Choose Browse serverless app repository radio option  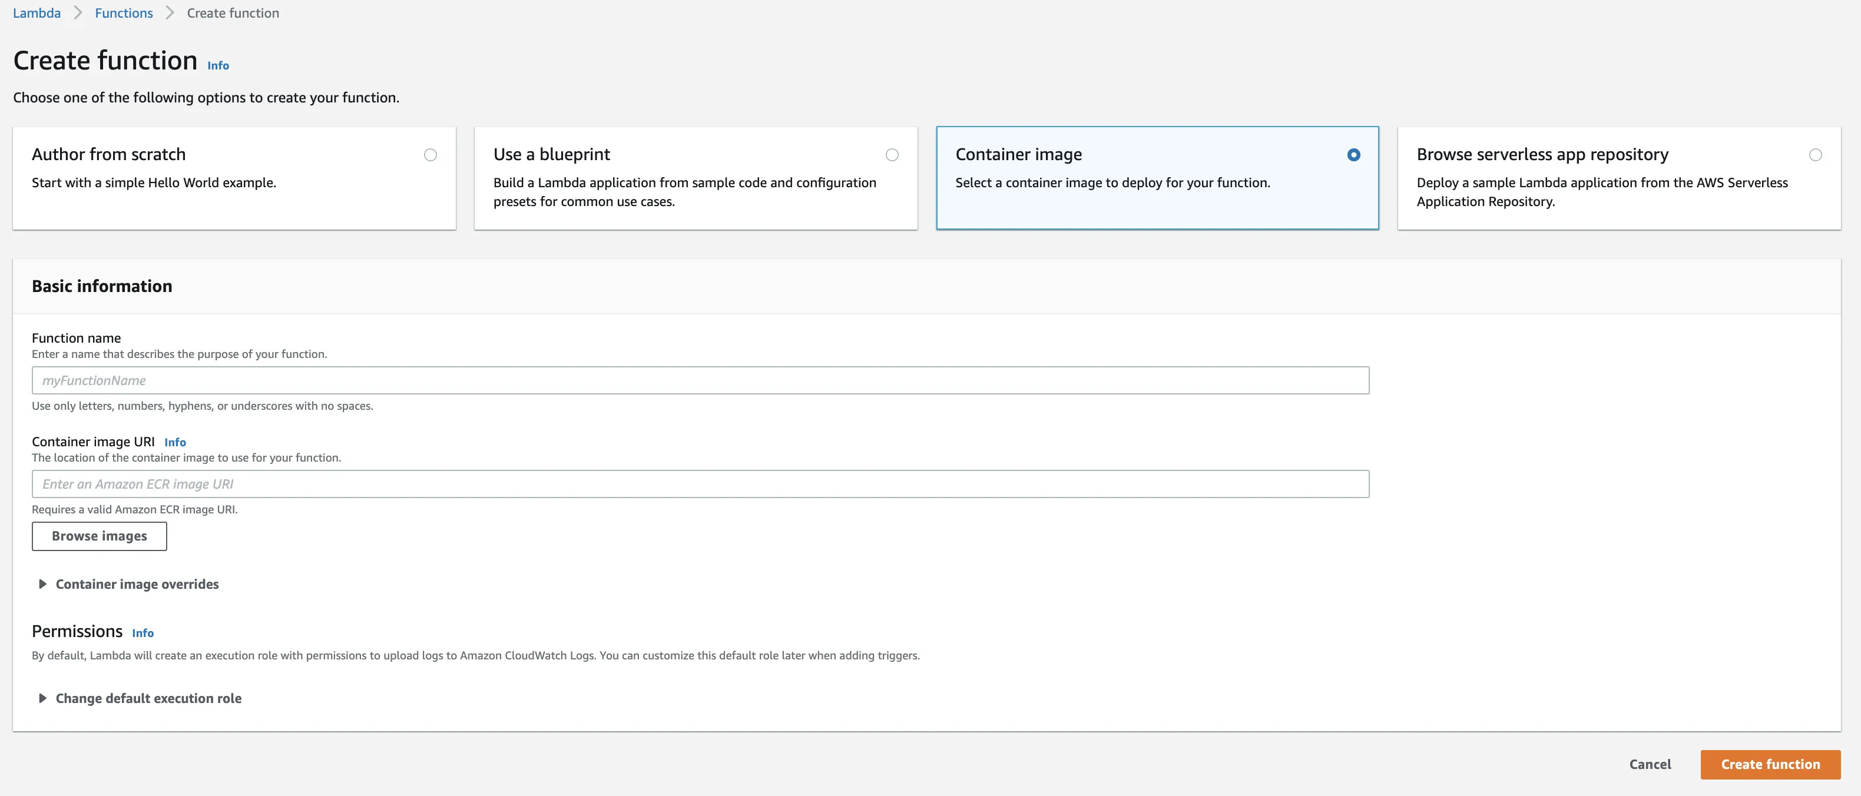pos(1816,155)
